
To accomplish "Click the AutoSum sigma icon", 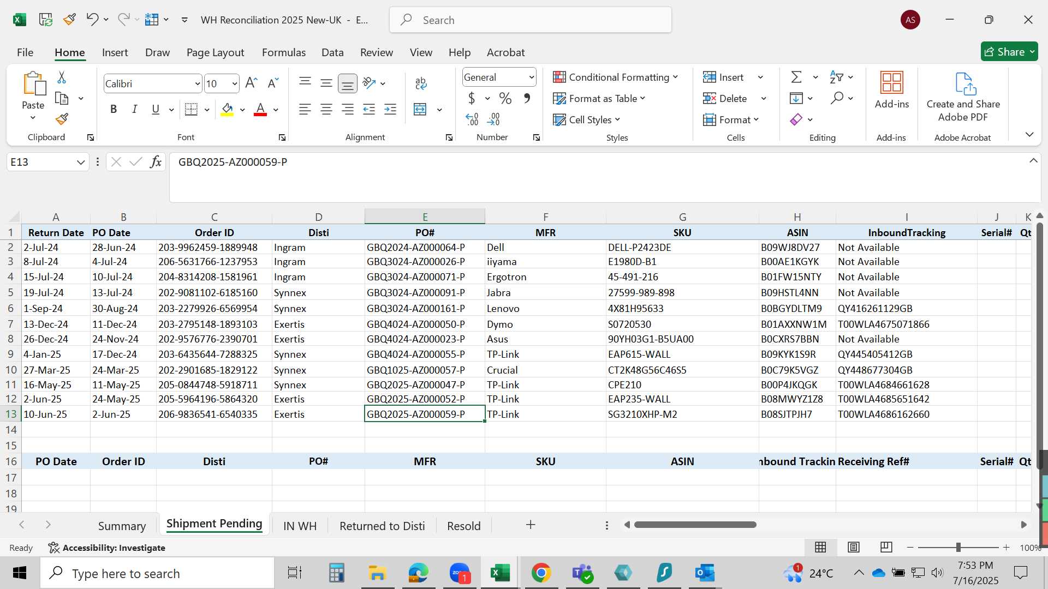I will (x=796, y=77).
